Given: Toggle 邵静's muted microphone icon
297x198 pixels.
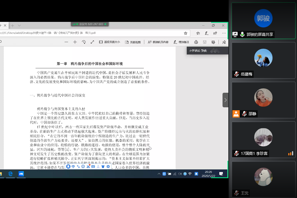Looking at the screenshot, I should tap(244, 114).
